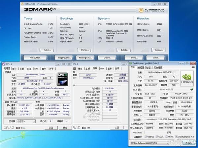Click the NVIDIA logo in GPU-Z
Screen dimensions: 198x148
pos(187,79)
